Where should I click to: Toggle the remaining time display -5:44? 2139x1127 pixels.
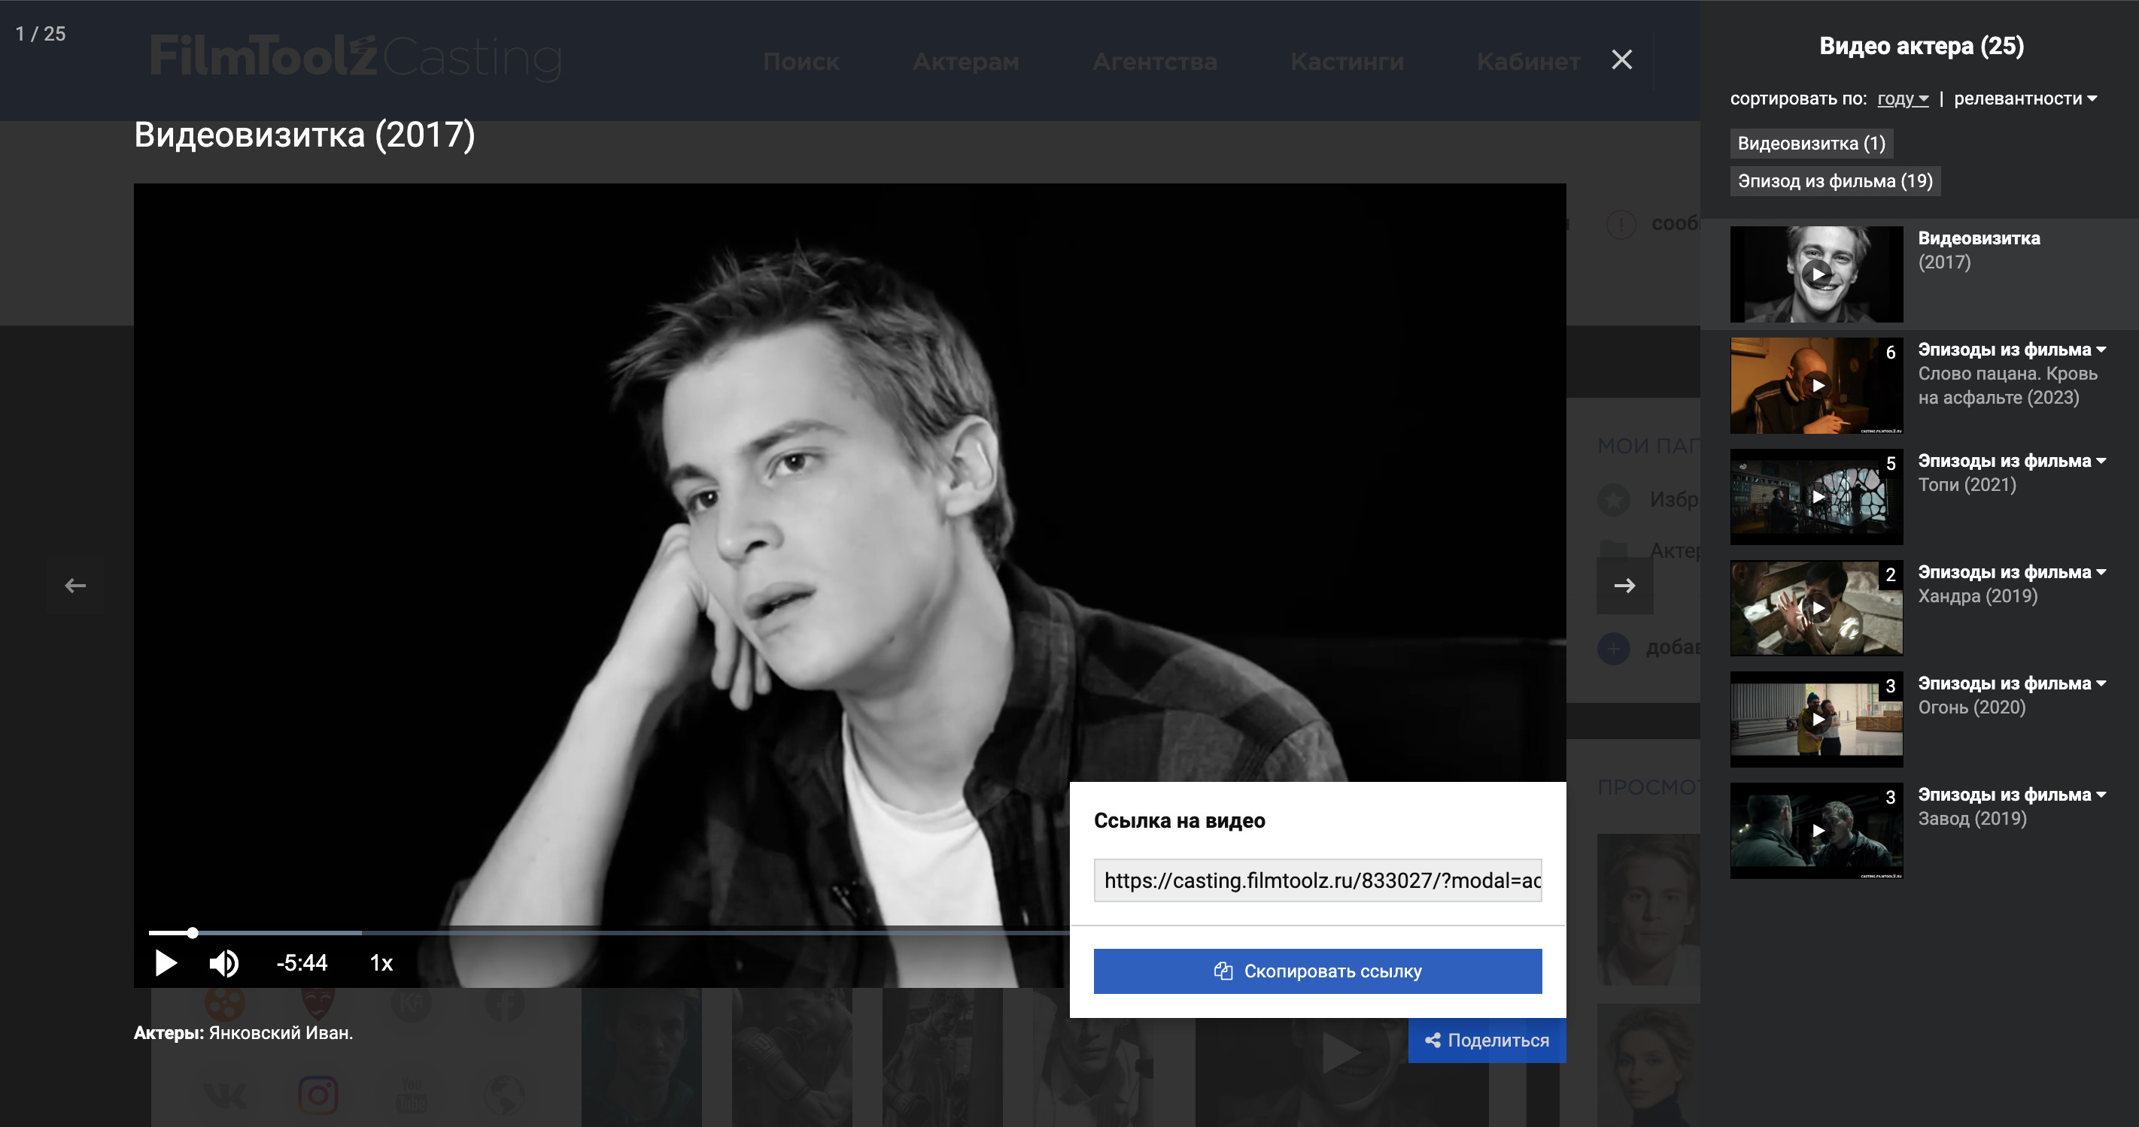coord(302,962)
